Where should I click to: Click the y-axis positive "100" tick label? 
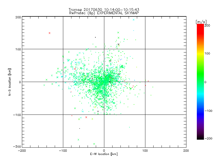18,49
